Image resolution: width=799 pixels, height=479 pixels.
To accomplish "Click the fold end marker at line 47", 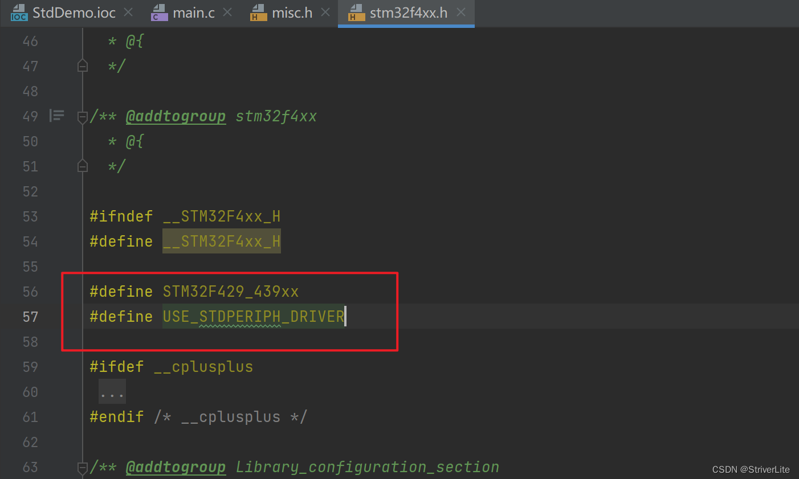I will 83,66.
